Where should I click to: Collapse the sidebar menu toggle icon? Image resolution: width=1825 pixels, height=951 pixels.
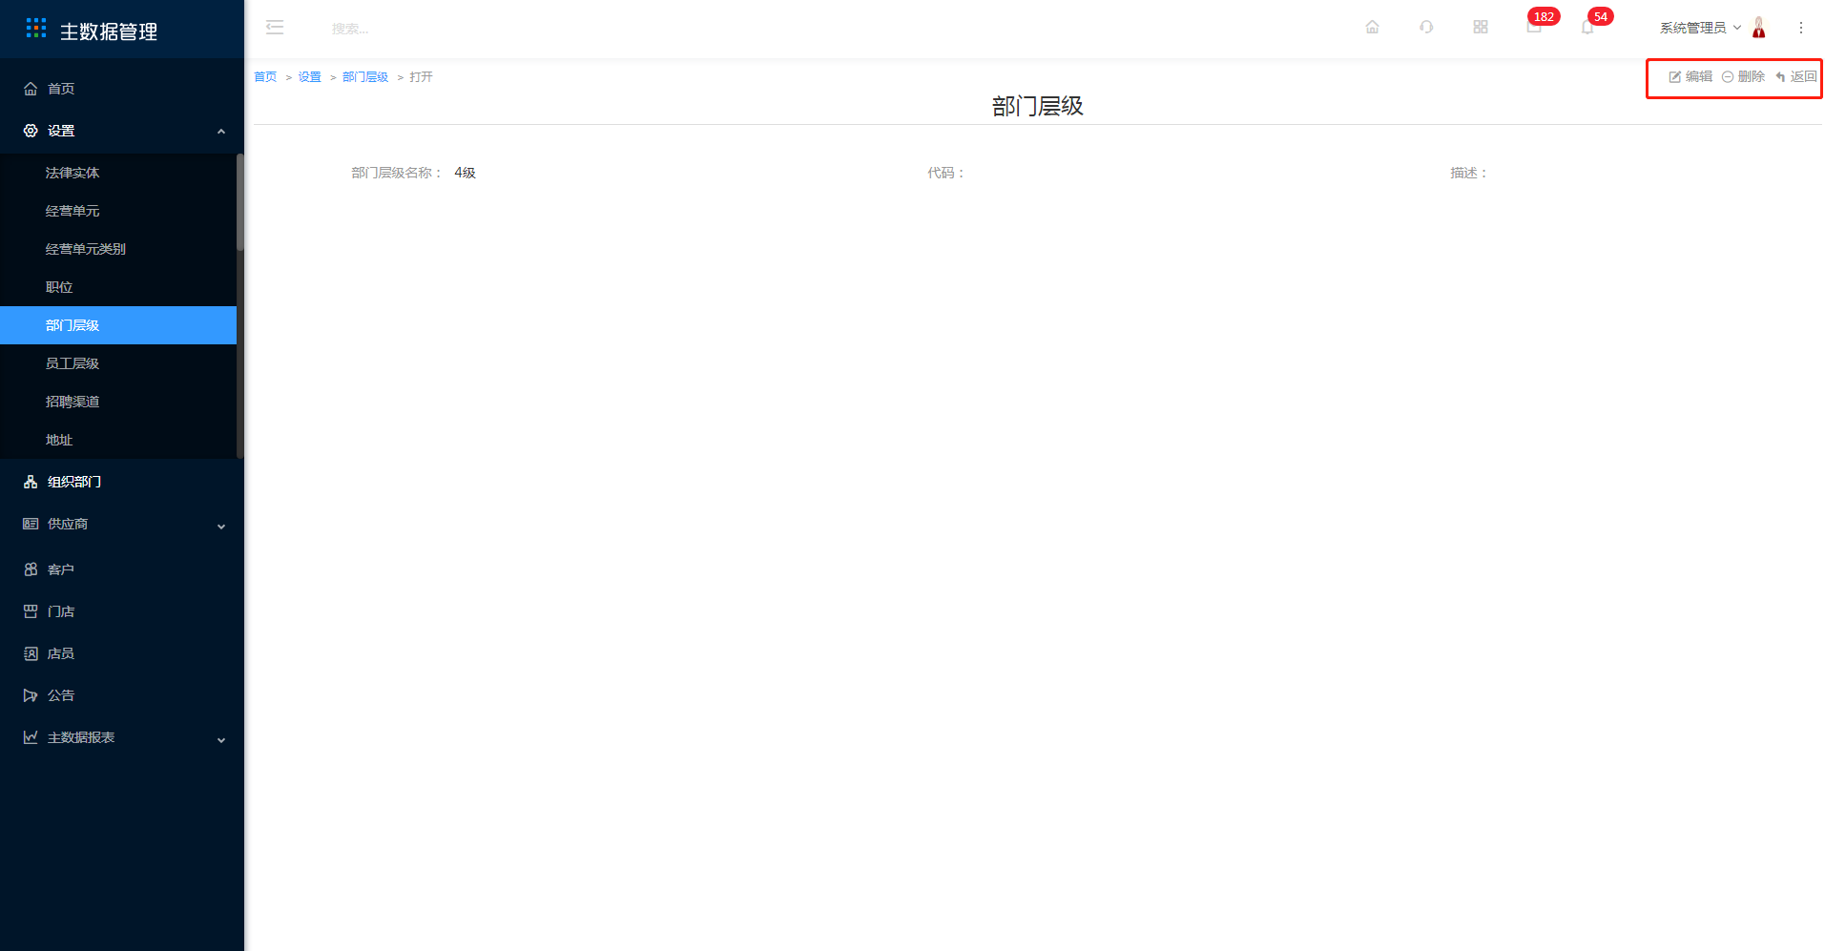tap(275, 28)
